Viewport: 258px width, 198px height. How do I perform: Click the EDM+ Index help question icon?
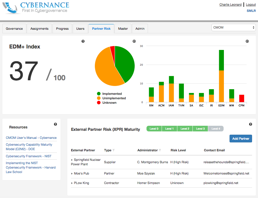(x=83, y=41)
